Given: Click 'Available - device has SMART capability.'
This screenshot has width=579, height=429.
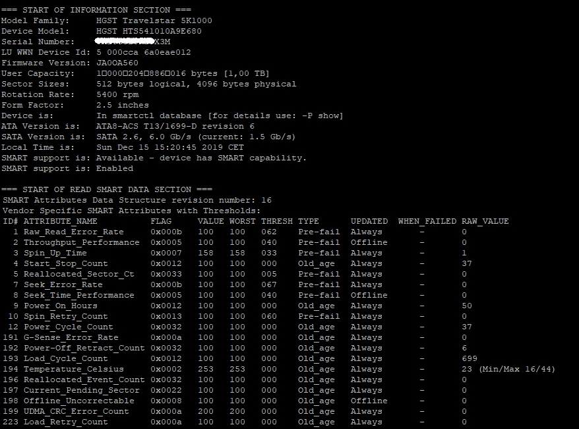Looking at the screenshot, I should pos(201,158).
